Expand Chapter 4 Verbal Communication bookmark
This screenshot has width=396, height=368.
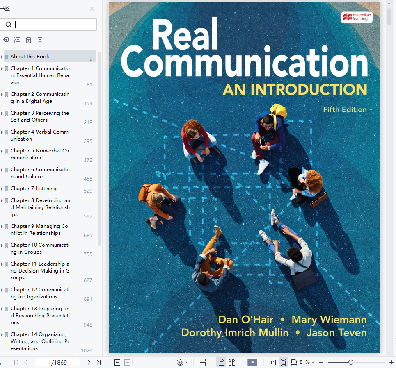click(2, 132)
